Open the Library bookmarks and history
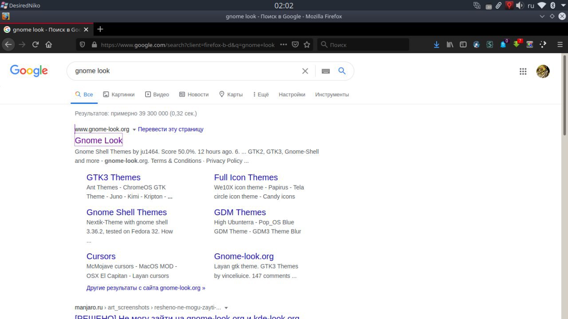 [x=450, y=44]
